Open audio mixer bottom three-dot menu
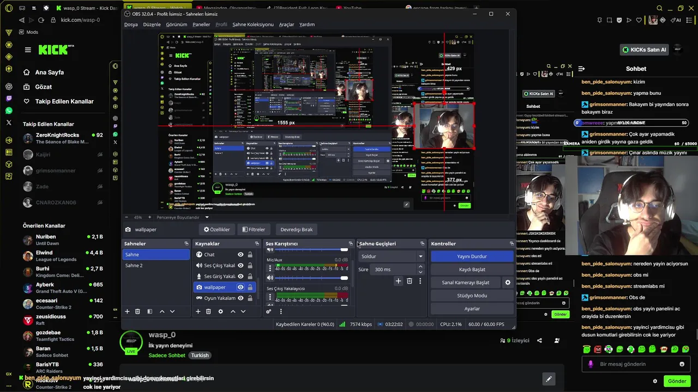The height and width of the screenshot is (392, 698). click(281, 311)
